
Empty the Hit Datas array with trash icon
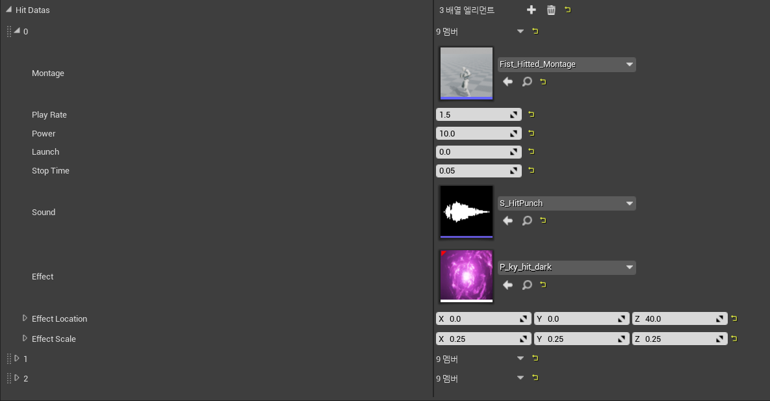tap(551, 10)
